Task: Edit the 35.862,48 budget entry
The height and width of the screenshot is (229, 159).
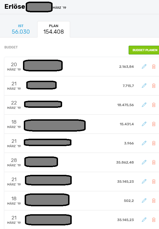Action: click(144, 162)
